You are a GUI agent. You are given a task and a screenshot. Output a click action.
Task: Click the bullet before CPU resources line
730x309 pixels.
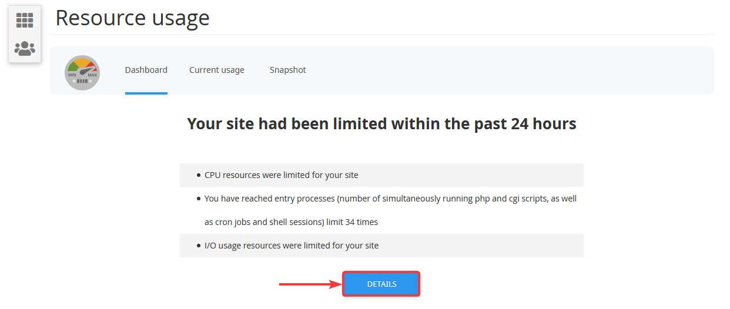(199, 175)
